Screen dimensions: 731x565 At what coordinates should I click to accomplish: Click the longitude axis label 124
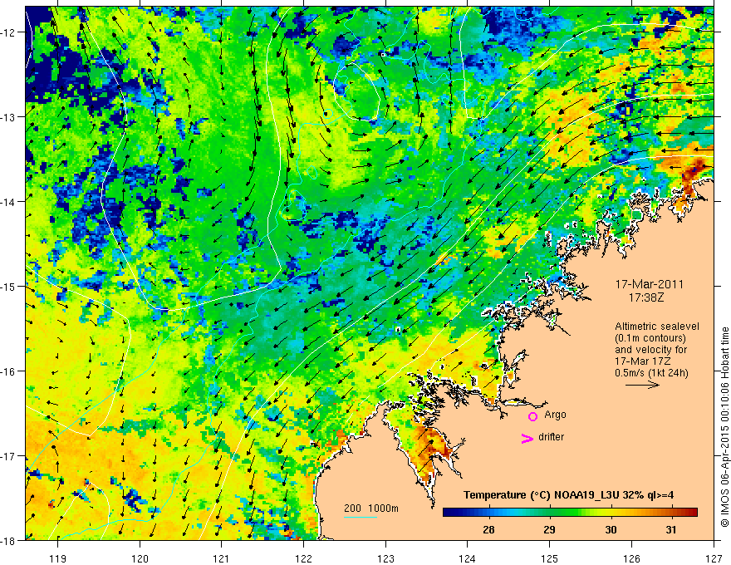point(468,558)
